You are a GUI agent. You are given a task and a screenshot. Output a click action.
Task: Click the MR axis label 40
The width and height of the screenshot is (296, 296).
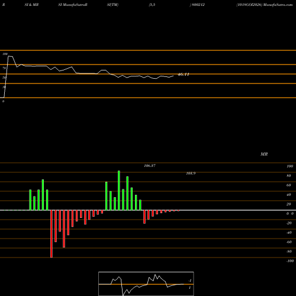pos(289,195)
